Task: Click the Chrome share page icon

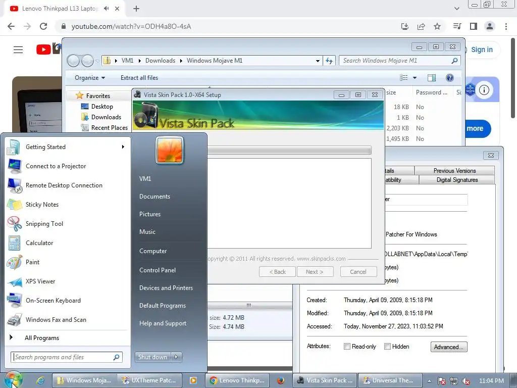Action: point(421,26)
